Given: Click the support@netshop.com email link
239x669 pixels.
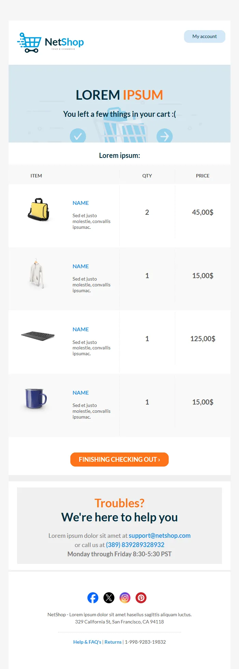Looking at the screenshot, I should coord(159,535).
